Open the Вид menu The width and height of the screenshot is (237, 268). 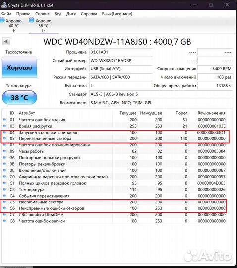(x=58, y=14)
